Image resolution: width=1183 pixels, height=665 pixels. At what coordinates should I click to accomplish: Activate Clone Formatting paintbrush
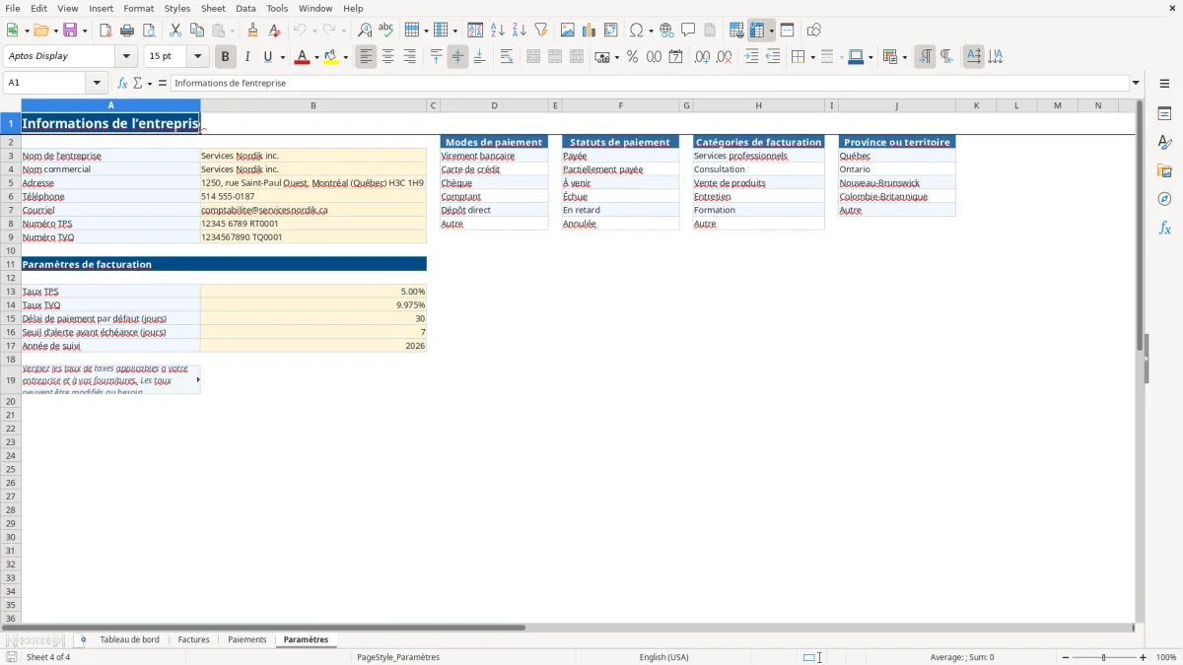(253, 31)
